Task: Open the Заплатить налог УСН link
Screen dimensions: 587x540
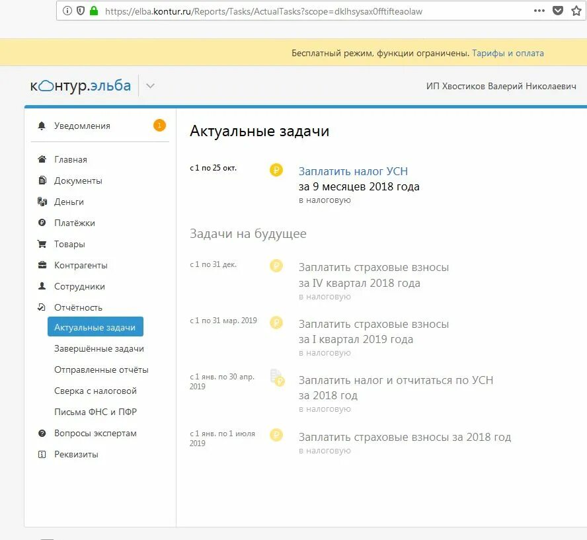Action: 353,171
